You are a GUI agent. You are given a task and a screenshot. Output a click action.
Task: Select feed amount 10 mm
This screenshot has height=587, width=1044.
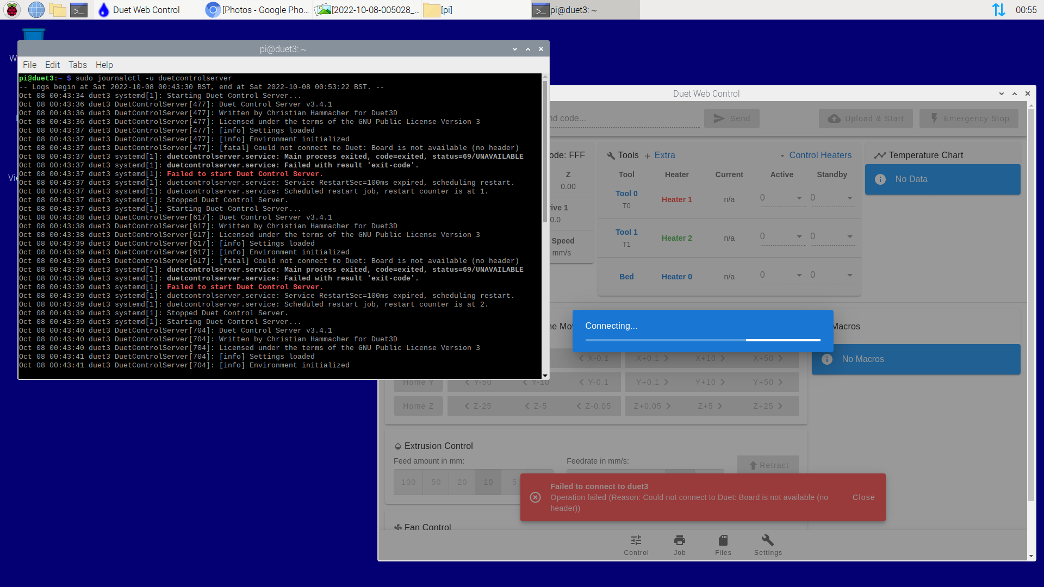click(x=488, y=482)
